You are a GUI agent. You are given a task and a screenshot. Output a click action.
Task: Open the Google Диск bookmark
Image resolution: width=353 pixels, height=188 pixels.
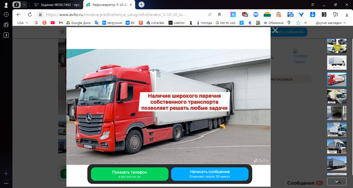(79, 23)
